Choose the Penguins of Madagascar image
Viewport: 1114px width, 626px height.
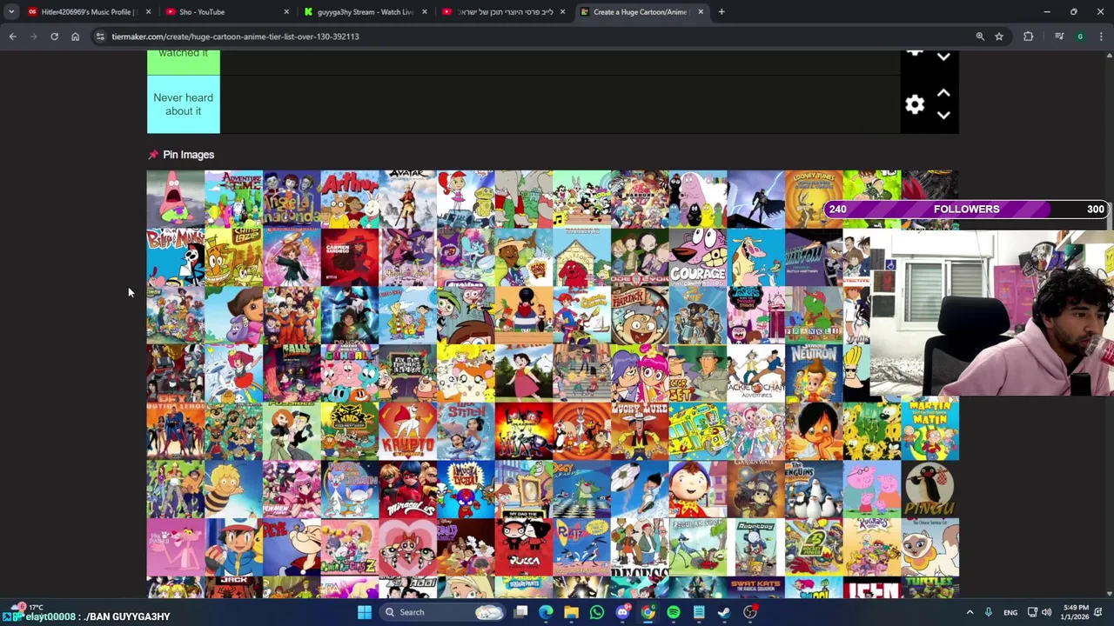(x=814, y=489)
